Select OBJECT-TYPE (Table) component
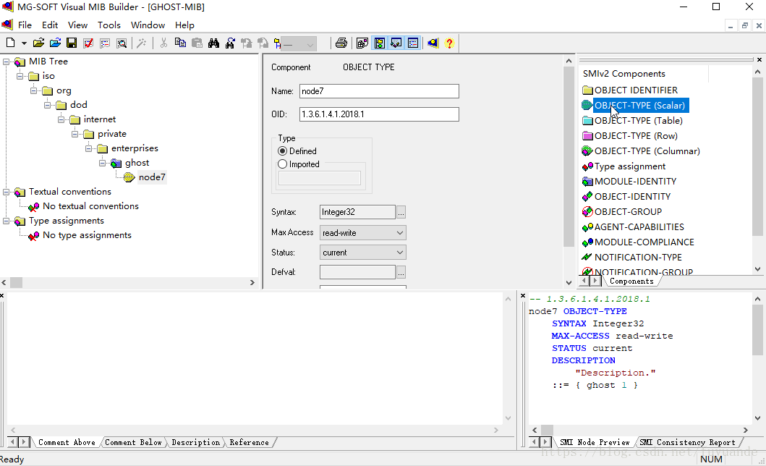 639,121
